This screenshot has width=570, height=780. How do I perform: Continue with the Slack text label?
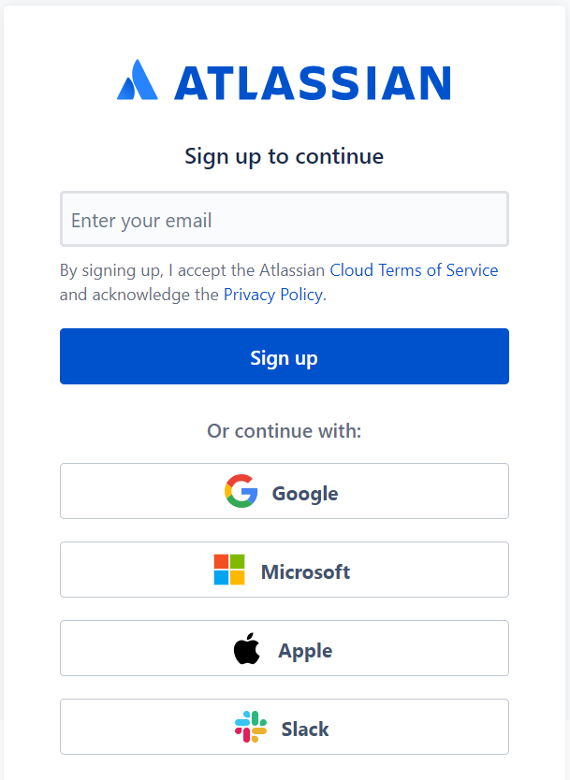tap(305, 729)
